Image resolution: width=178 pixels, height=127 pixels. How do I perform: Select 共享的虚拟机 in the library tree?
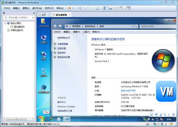point(17,30)
